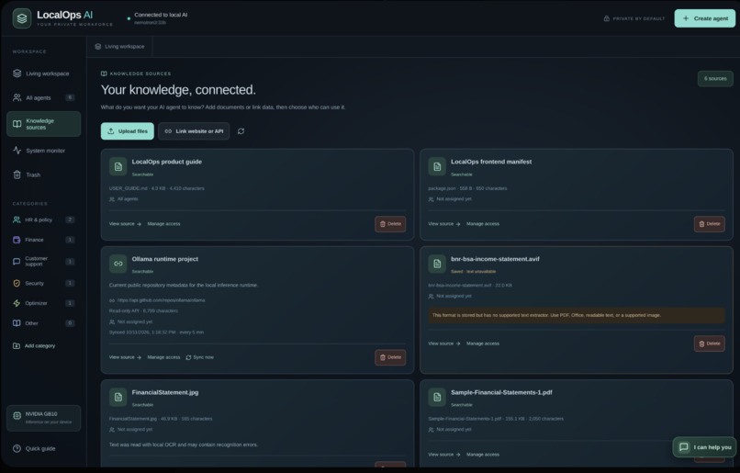Click the Private by default lock icon
This screenshot has width=740, height=473.
607,18
